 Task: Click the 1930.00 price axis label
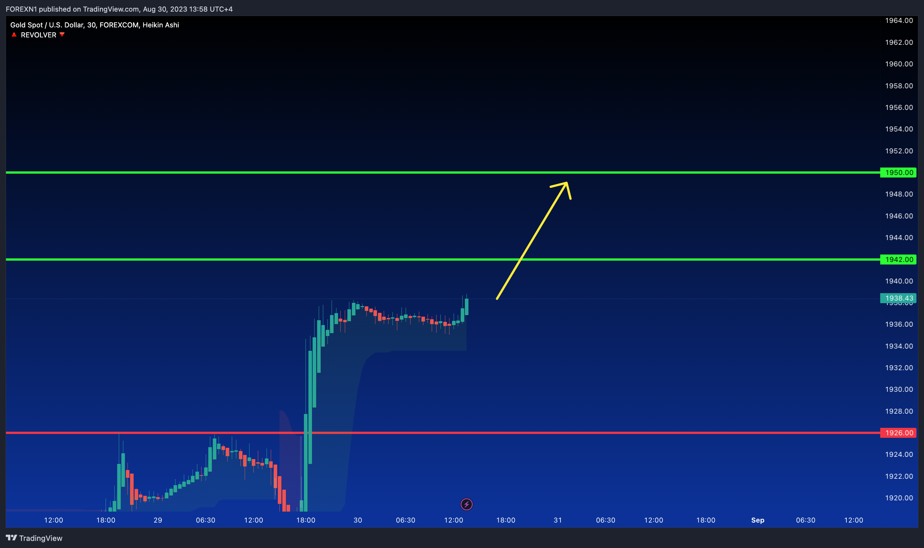(x=899, y=389)
